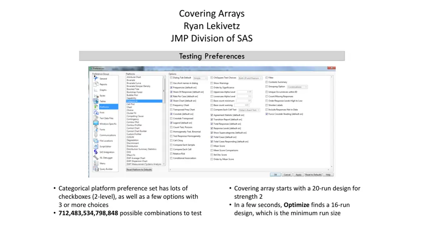The height and width of the screenshot is (238, 424).
Task: Click the Base count warning field
Action: click(242, 105)
